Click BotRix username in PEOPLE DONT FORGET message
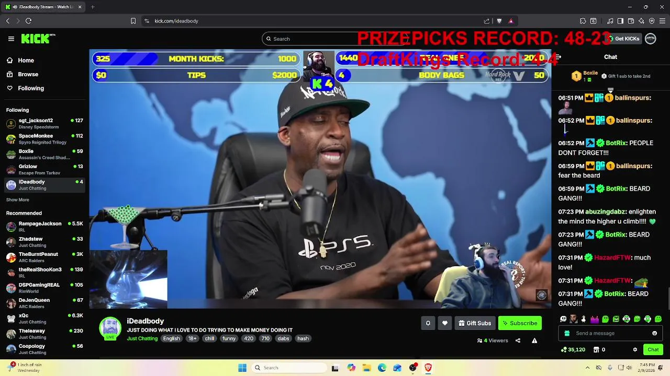This screenshot has width=670, height=376. pyautogui.click(x=616, y=143)
